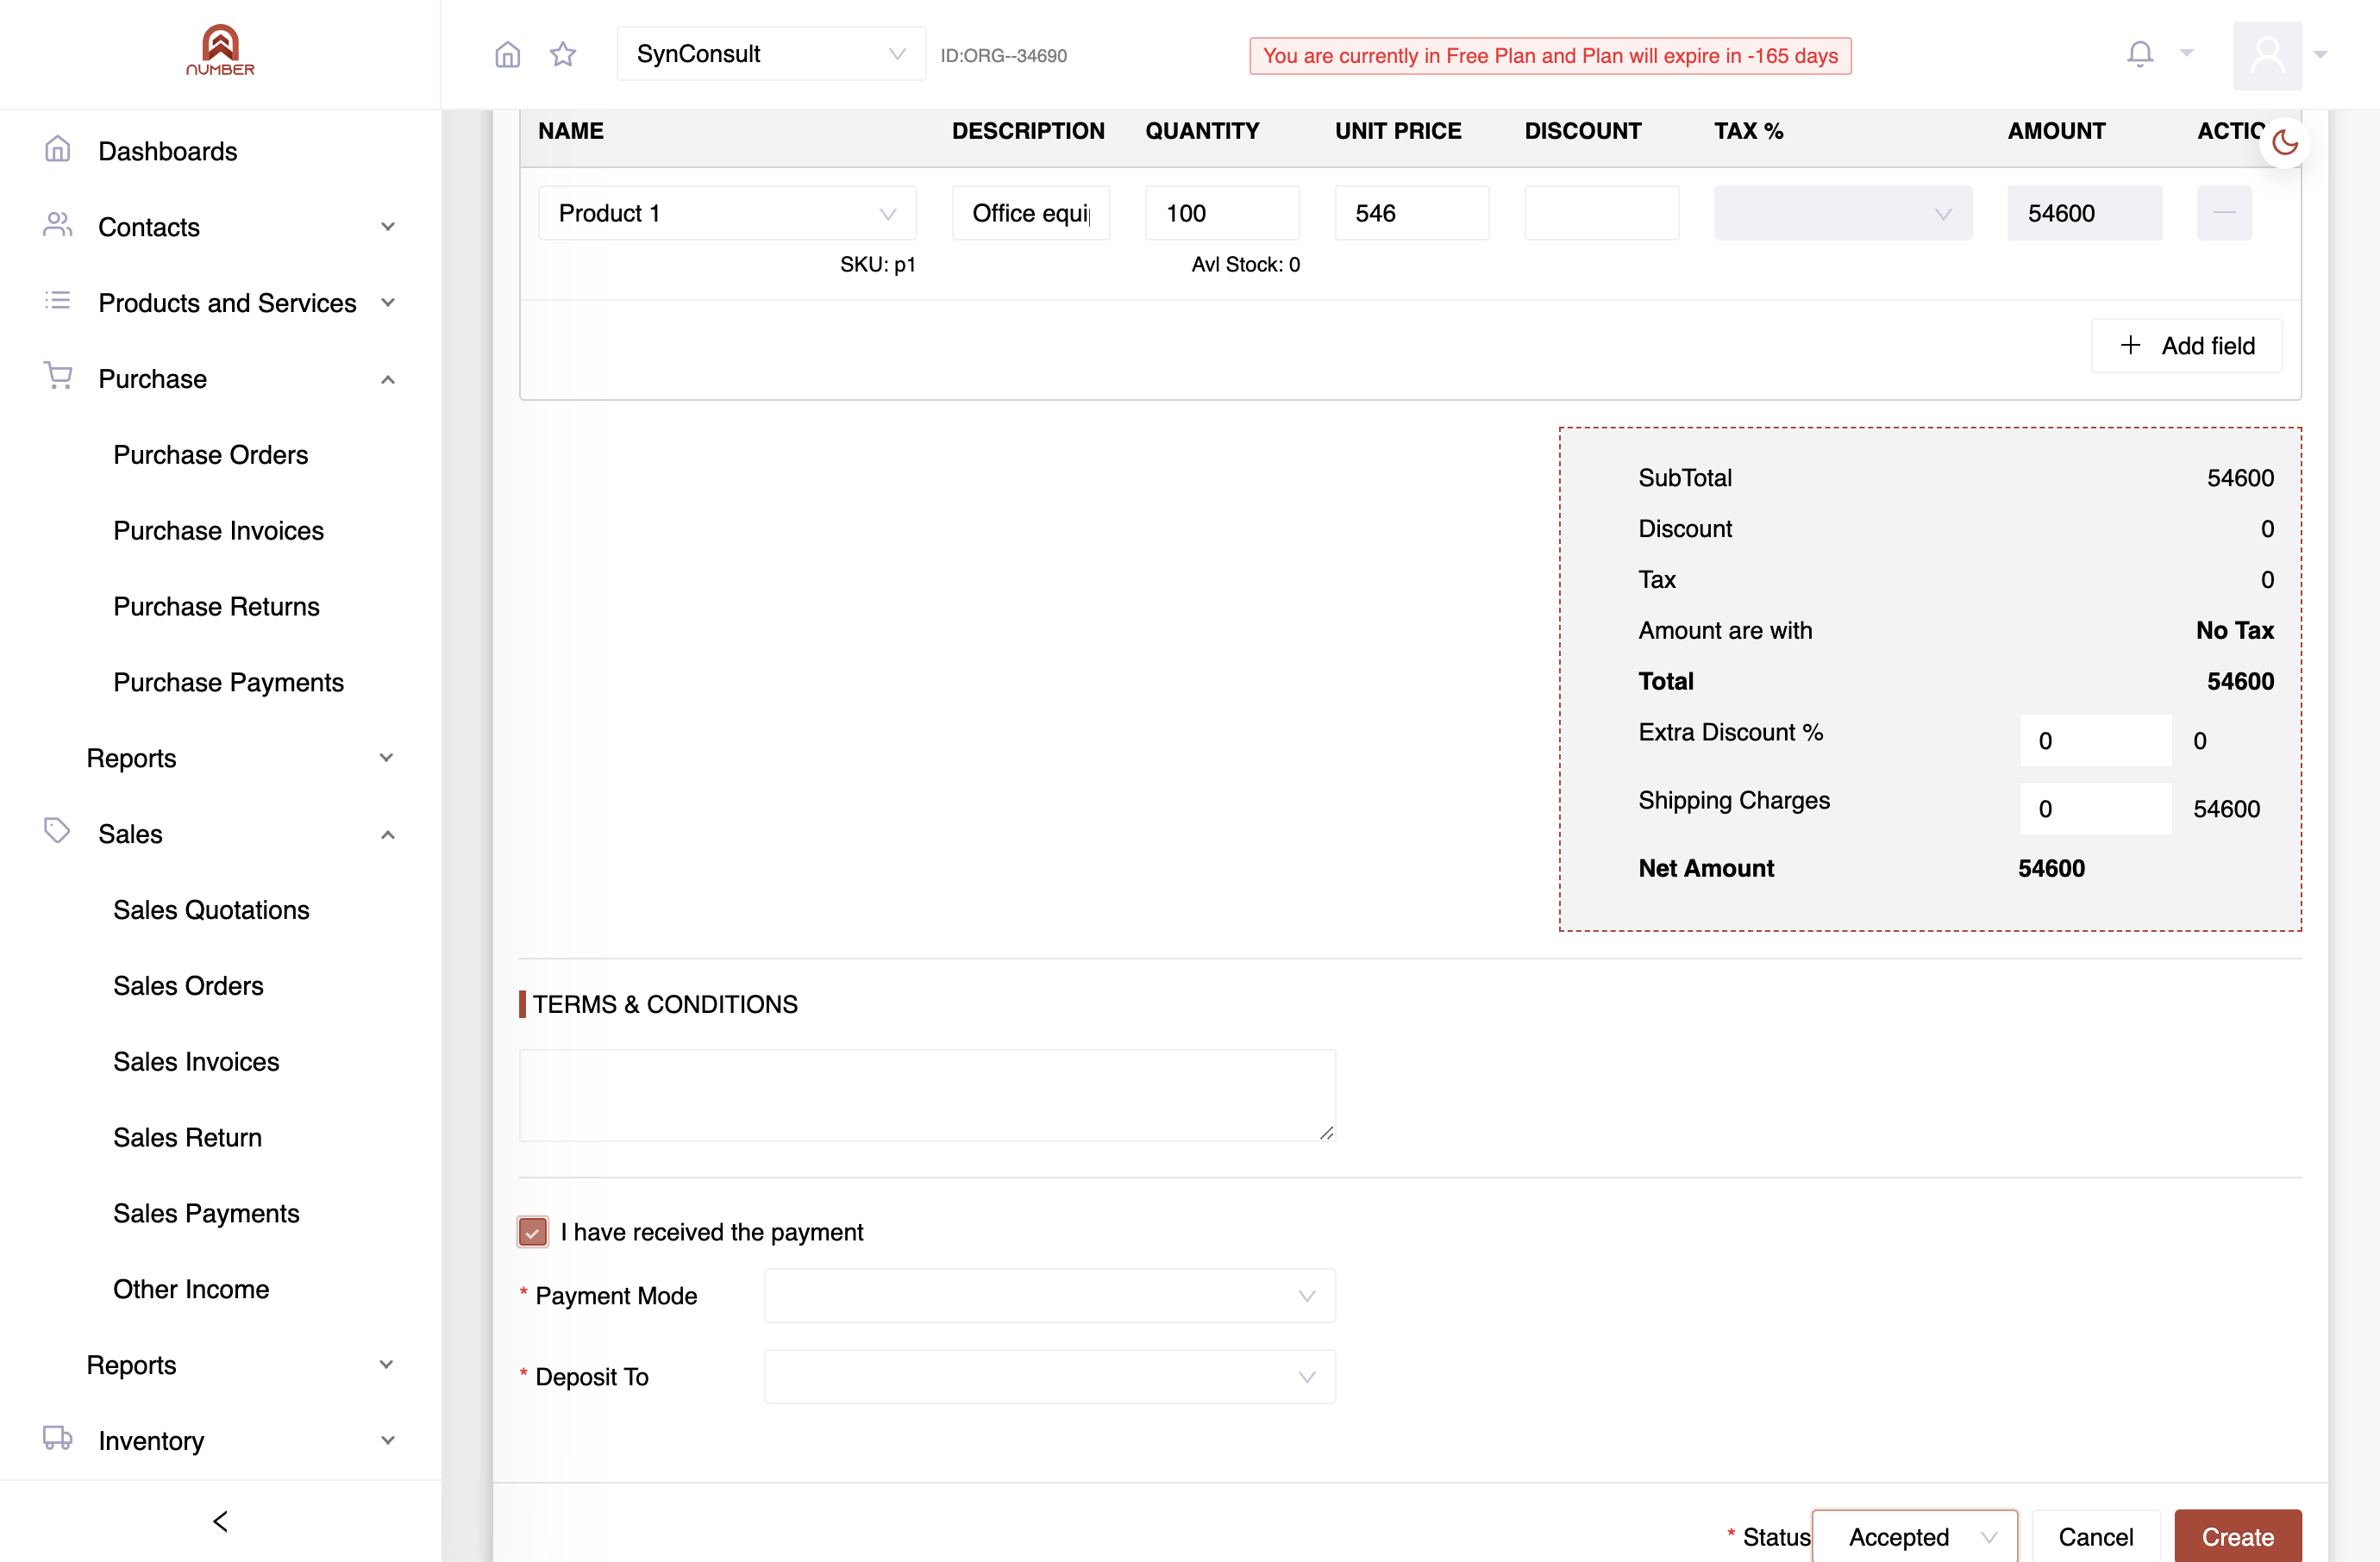This screenshot has width=2380, height=1562.
Task: Click the Products and Services list icon
Action: coord(58,301)
